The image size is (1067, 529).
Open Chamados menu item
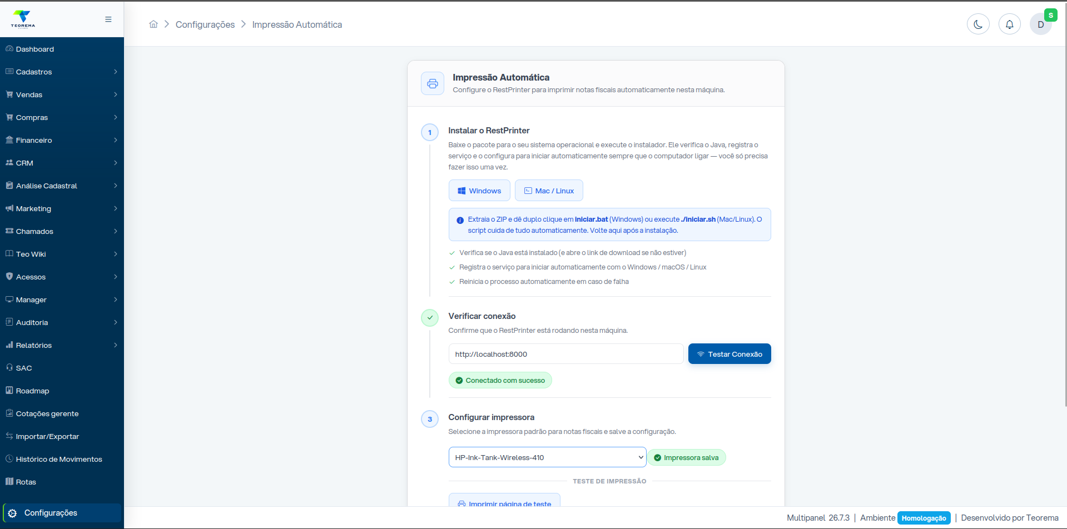62,231
